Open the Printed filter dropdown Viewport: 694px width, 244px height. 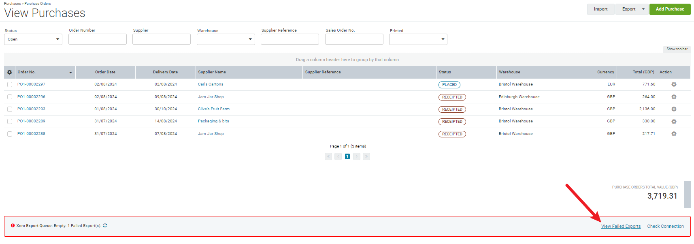point(418,39)
